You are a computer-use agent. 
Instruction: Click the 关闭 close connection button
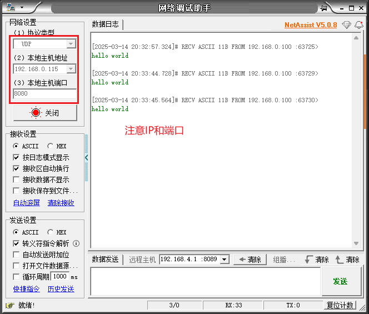coord(45,113)
